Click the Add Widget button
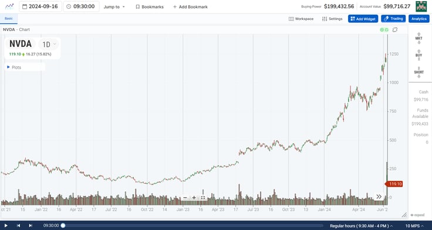This screenshot has height=230, width=432. (x=363, y=19)
